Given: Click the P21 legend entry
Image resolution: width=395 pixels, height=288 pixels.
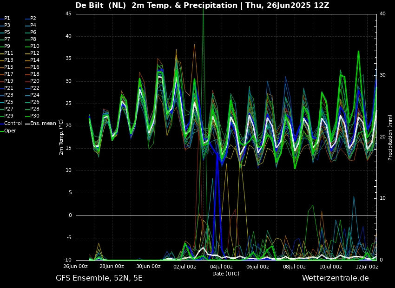Looking at the screenshot, I should 7,88.
